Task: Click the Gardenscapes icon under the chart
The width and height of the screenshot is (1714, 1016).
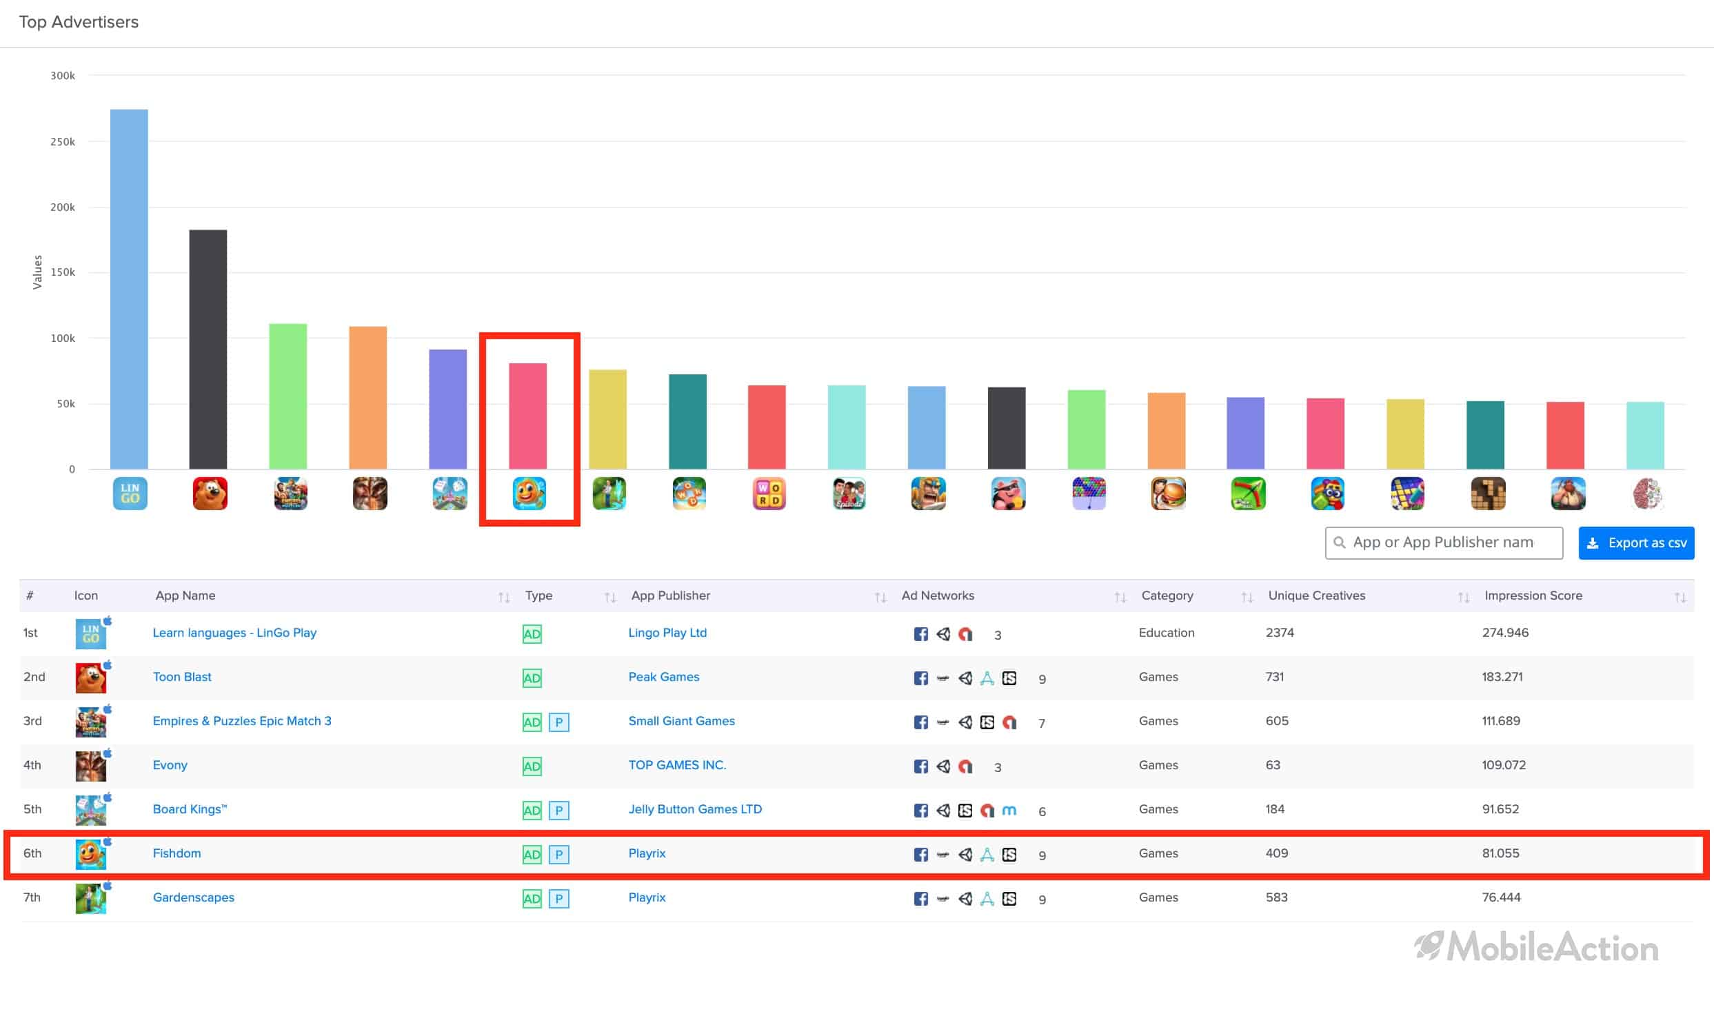Action: (609, 494)
